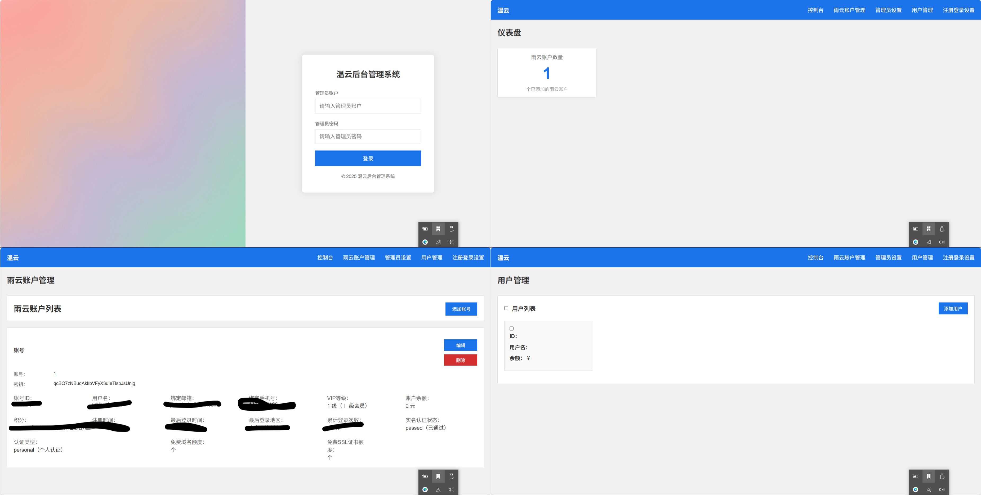The height and width of the screenshot is (495, 981).
Task: Check the box above ID in user card
Action: [x=511, y=328]
